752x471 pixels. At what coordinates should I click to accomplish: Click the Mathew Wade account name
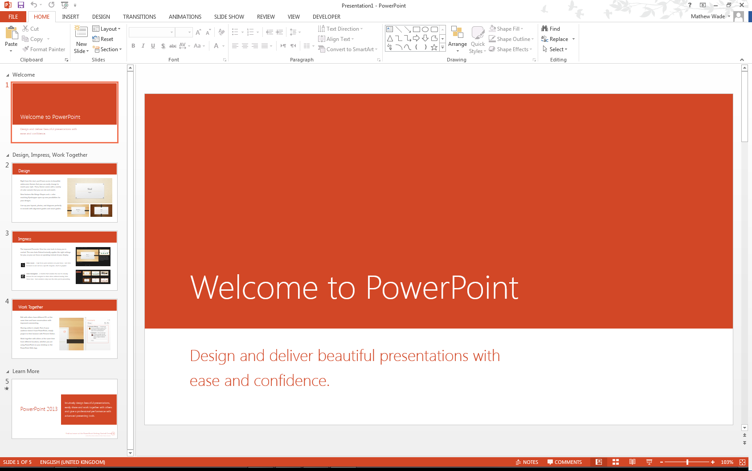click(x=708, y=16)
